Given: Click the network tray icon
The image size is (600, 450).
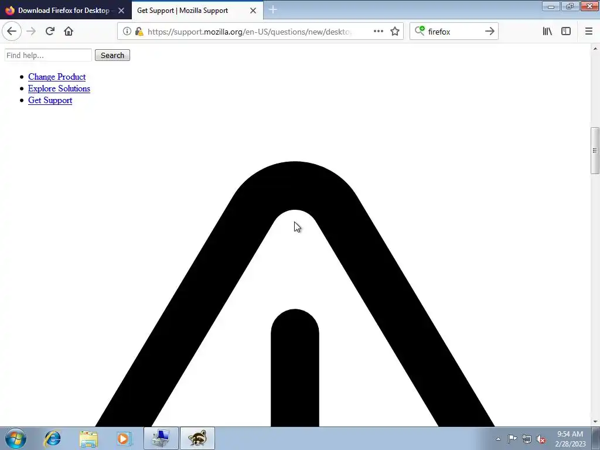Looking at the screenshot, I should click(527, 439).
